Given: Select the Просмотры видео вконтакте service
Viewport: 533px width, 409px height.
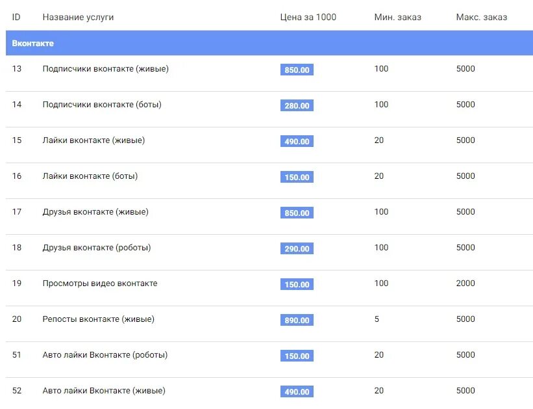Looking at the screenshot, I should [x=100, y=284].
